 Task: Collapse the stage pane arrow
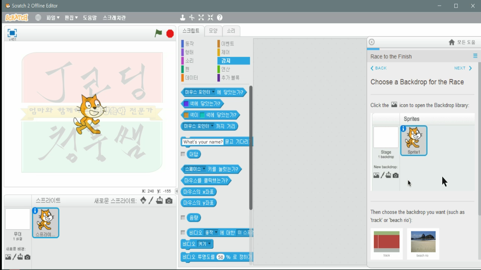177,191
